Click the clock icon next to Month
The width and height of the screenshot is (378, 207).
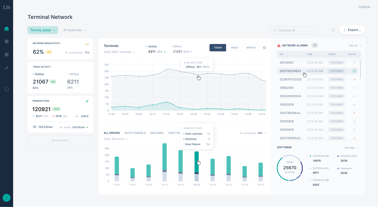[264, 48]
